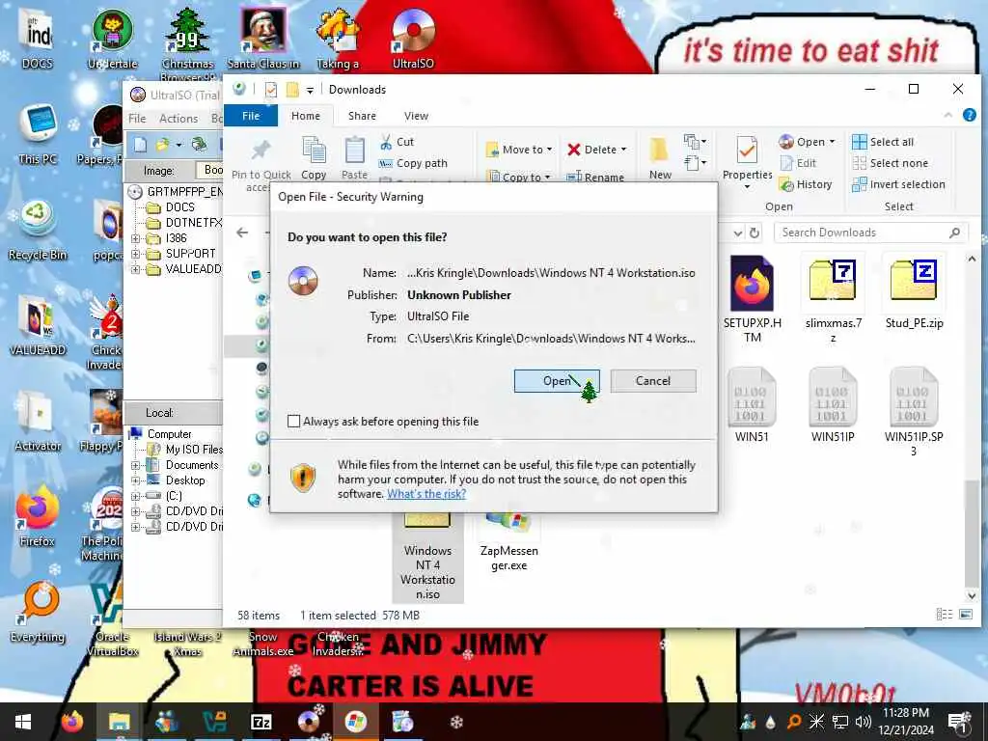Click the New document icon in UltraISO
The image size is (988, 741).
pos(140,145)
